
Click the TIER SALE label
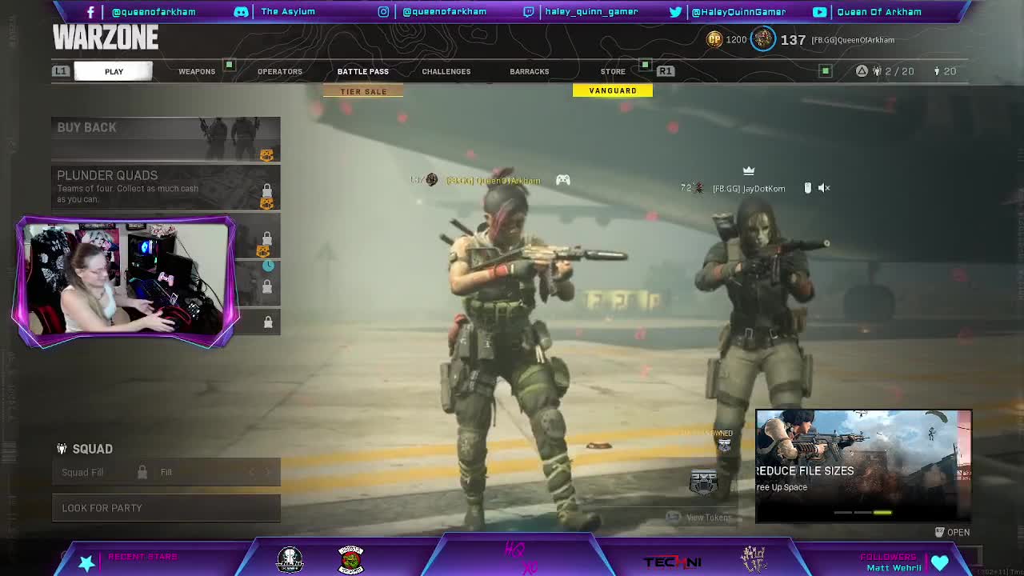(x=363, y=91)
